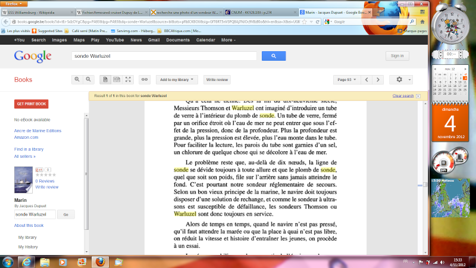This screenshot has width=476, height=268.
Task: Click the Windows Start button
Action: [8, 262]
